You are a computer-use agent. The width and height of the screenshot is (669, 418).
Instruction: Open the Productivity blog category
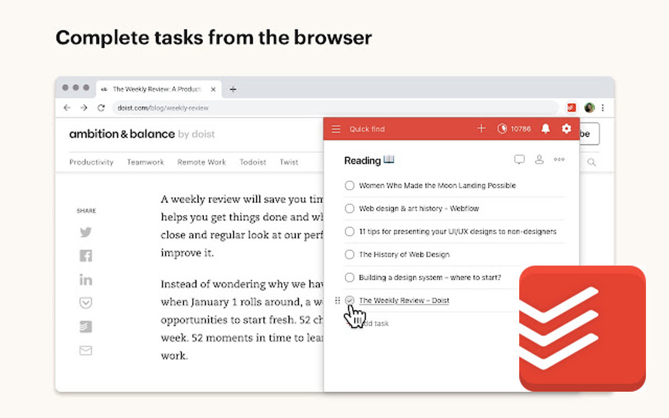(x=91, y=162)
